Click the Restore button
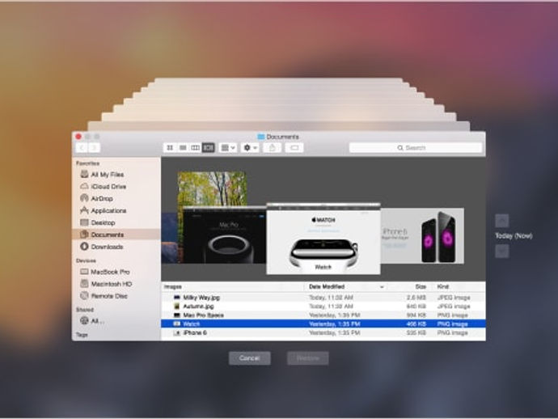The width and height of the screenshot is (558, 419). pos(308,358)
